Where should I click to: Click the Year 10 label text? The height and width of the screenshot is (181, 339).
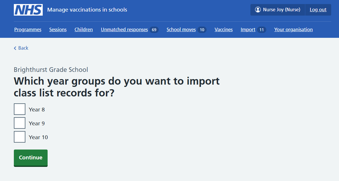tap(38, 137)
